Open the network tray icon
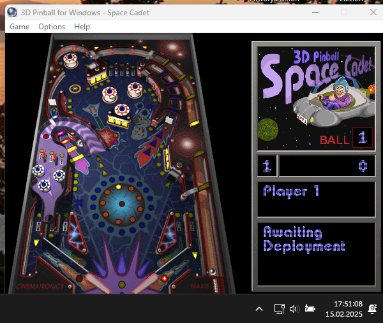This screenshot has height=323, width=383. (280, 309)
